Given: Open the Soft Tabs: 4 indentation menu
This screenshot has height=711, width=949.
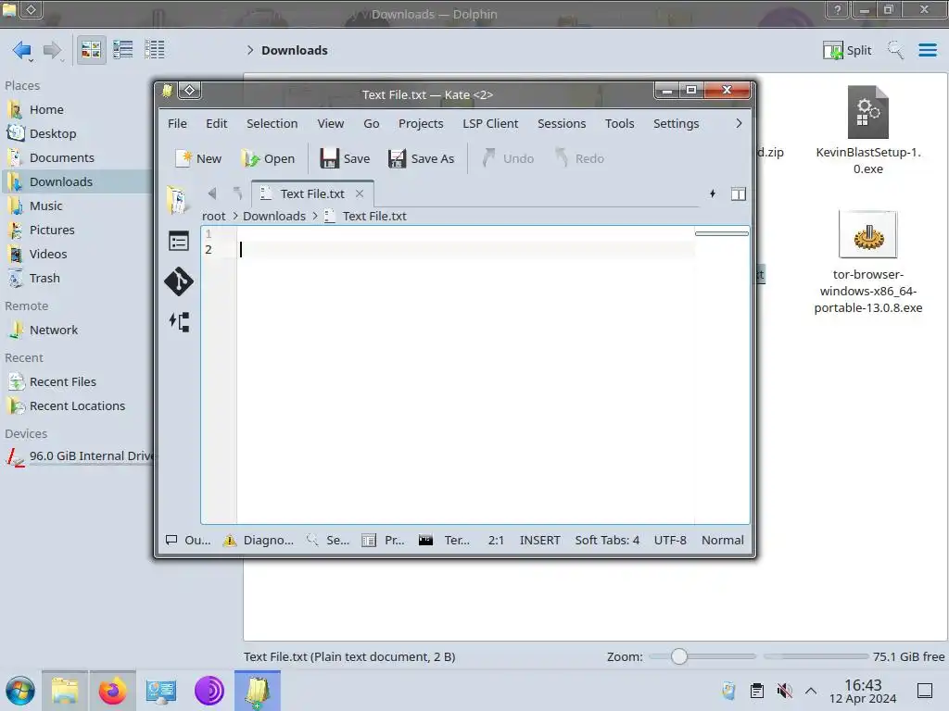Looking at the screenshot, I should coord(607,540).
